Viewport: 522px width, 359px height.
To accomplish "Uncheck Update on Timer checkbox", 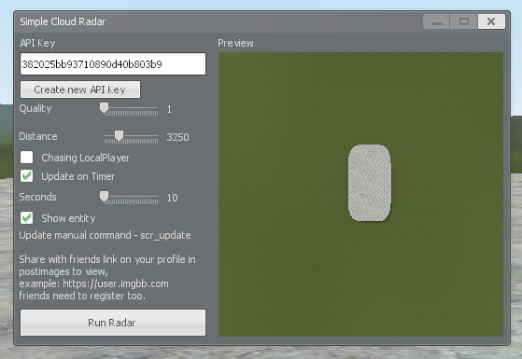I will pyautogui.click(x=27, y=176).
